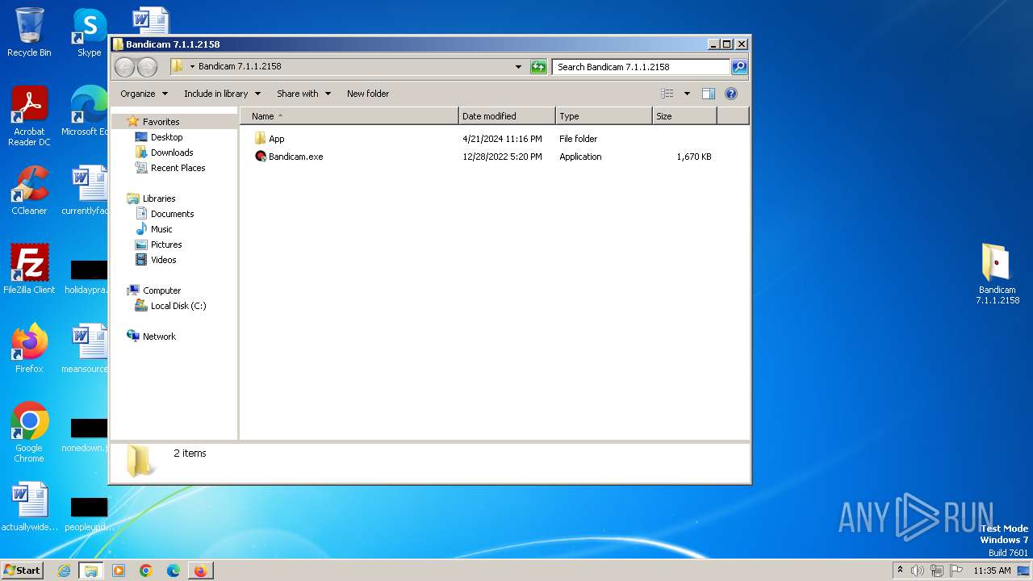Open the App folder icon
The image size is (1033, 581).
[x=260, y=139]
